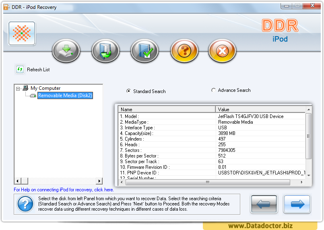Viewport: 324px width, 230px height.
Task: Click the '7. Sectors :' row
Action: pos(212,150)
